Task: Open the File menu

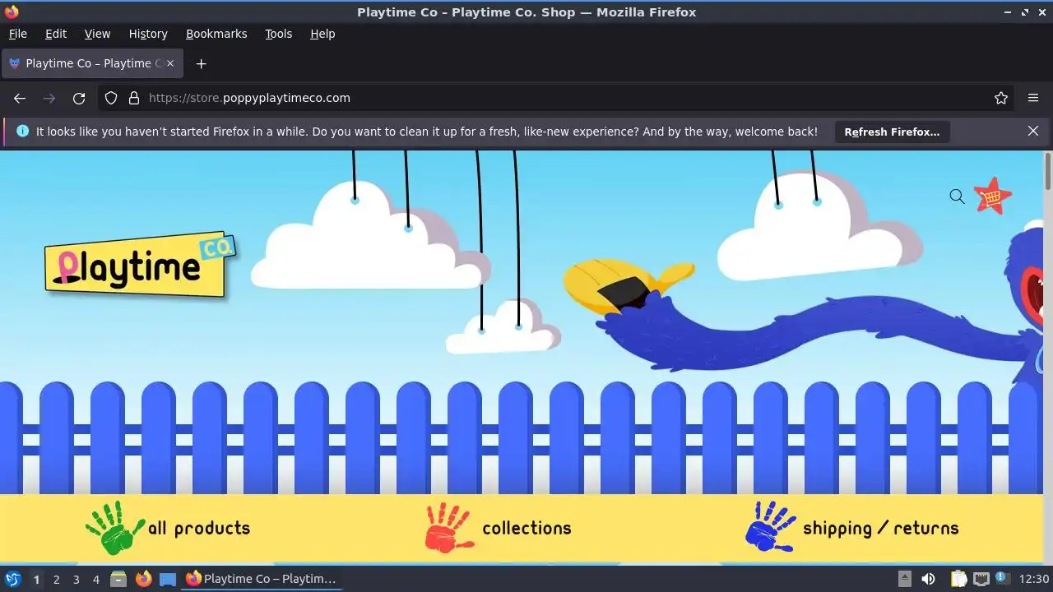Action: 18,34
